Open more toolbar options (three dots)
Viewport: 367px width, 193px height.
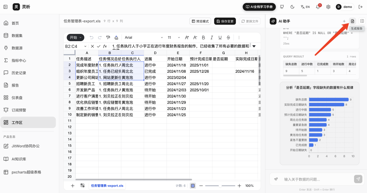coord(239,37)
